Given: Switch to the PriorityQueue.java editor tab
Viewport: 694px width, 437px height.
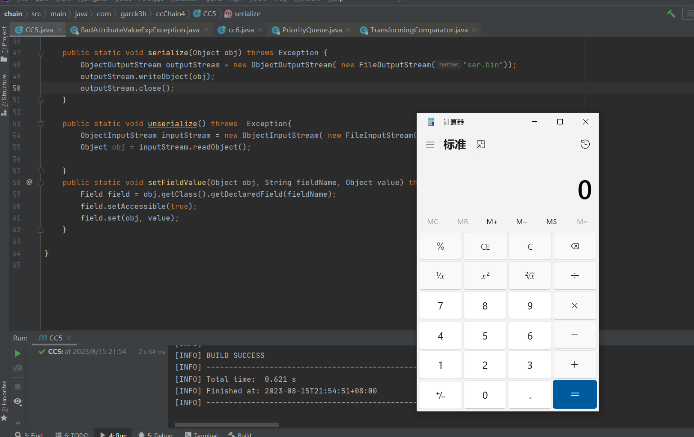Looking at the screenshot, I should point(311,30).
